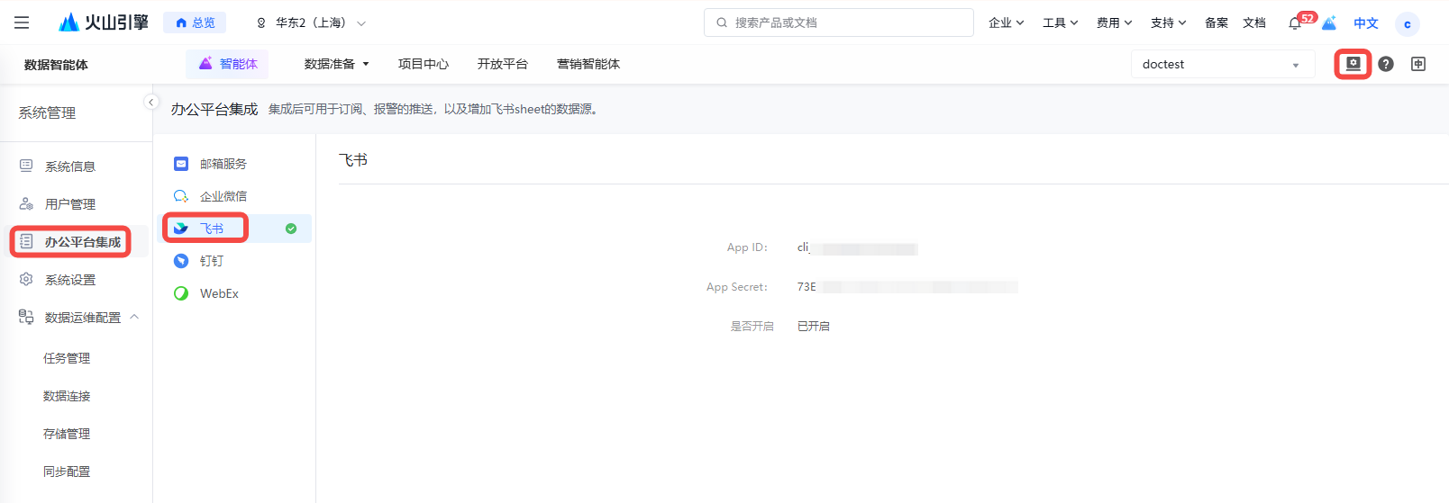Click the 数据智能体 product title
1449x503 pixels.
(x=56, y=65)
